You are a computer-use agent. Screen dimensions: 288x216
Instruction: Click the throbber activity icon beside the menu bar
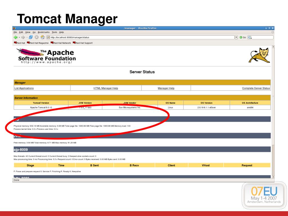point(273,32)
